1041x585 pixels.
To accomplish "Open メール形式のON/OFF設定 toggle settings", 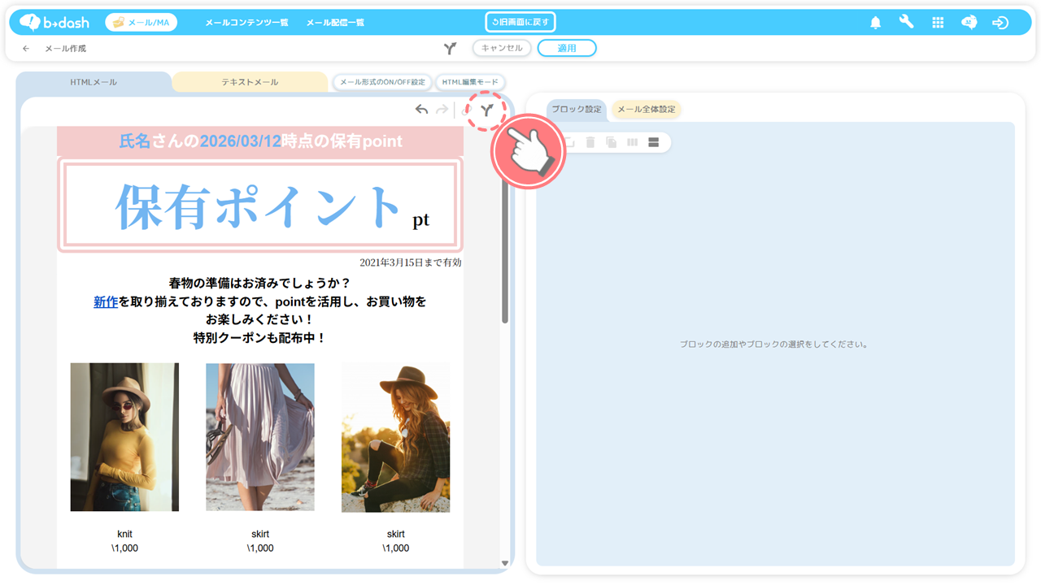I will [382, 82].
